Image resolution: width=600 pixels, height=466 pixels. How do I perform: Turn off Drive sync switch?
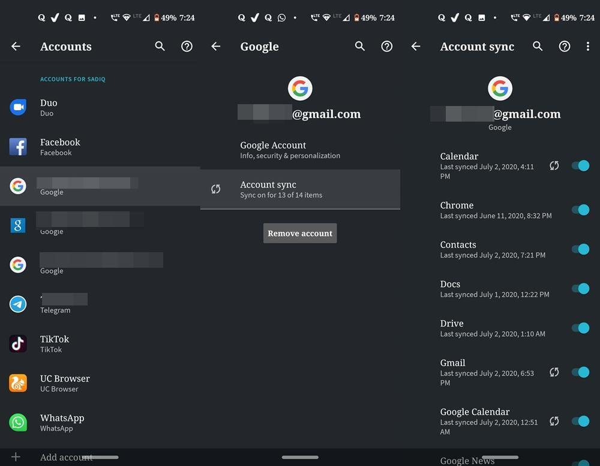580,328
